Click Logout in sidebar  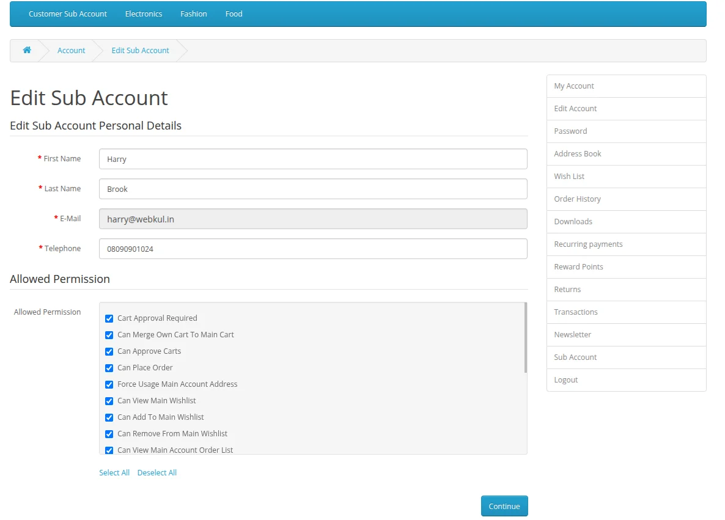tap(626, 380)
